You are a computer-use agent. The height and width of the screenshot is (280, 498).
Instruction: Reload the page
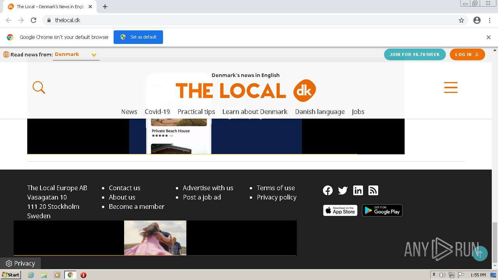33,20
